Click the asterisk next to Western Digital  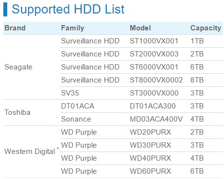click(58, 149)
